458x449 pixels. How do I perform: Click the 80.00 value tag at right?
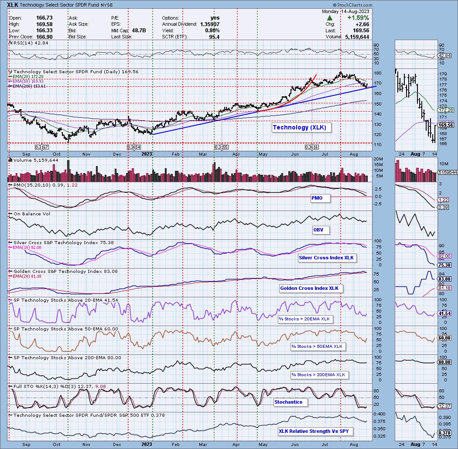pos(445,362)
